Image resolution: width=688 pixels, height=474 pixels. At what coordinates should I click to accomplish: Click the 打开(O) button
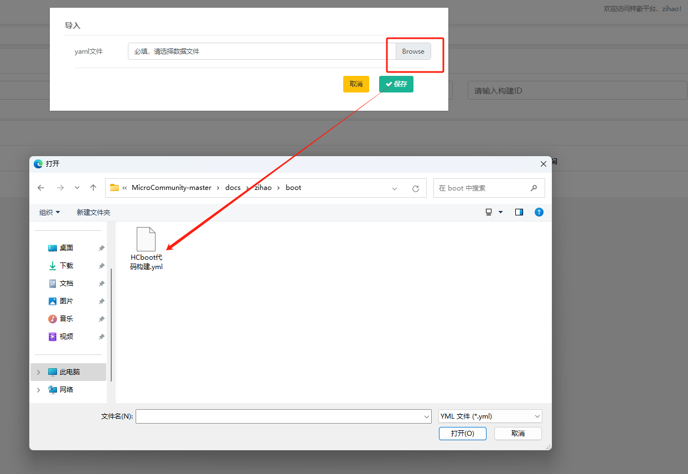[x=462, y=434]
